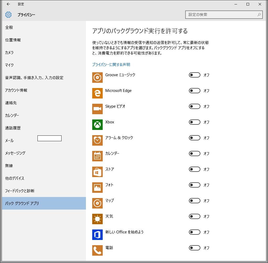Click the 天気 sun icon
Image resolution: width=268 pixels, height=263 pixels.
click(x=97, y=219)
